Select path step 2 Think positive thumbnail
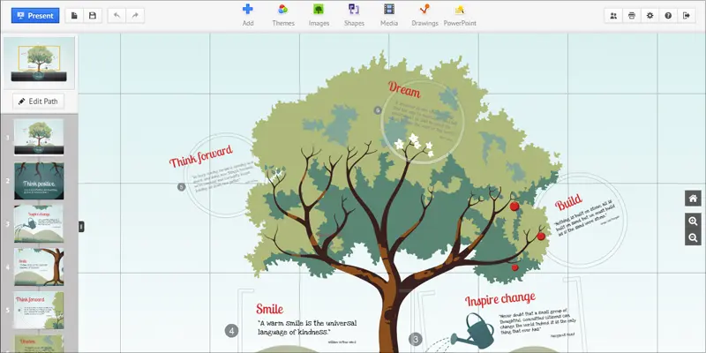 [39, 181]
